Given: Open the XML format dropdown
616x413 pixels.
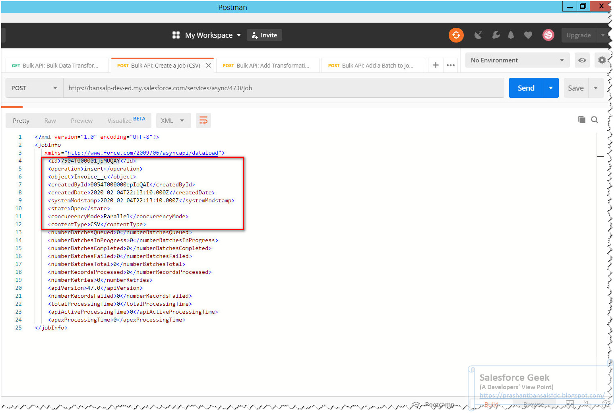Looking at the screenshot, I should pos(173,120).
